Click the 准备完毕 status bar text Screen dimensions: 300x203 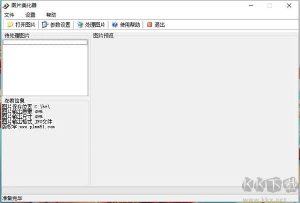(12, 199)
